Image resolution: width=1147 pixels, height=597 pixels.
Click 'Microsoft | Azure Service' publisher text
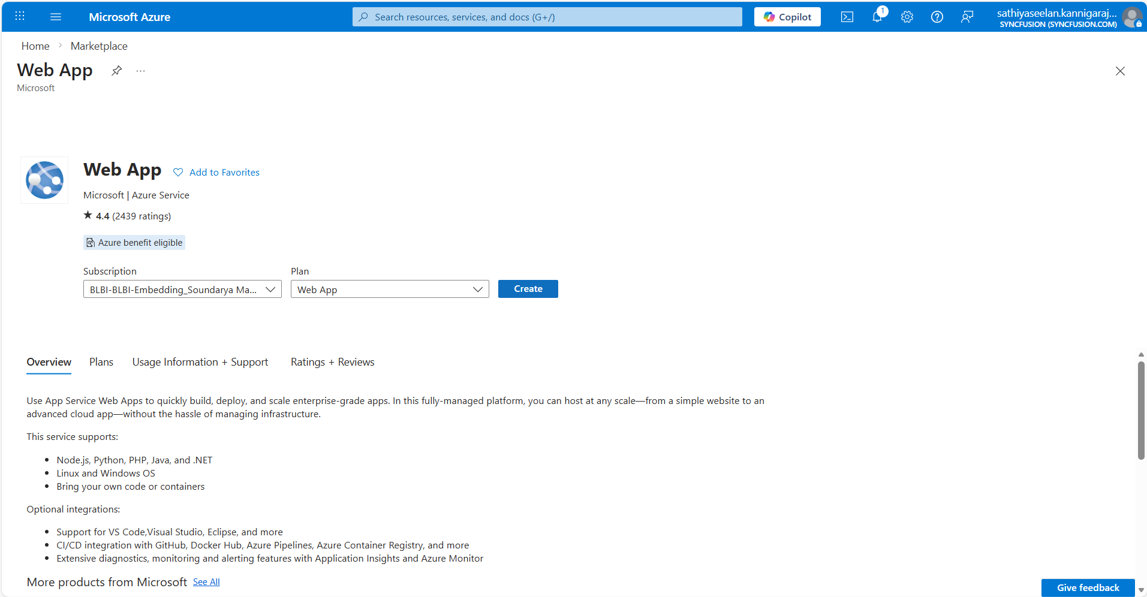coord(136,195)
